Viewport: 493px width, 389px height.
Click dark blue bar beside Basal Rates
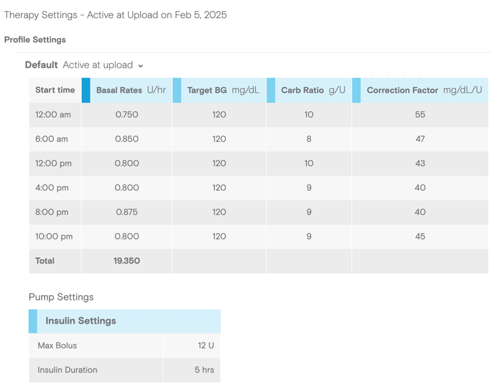click(86, 90)
